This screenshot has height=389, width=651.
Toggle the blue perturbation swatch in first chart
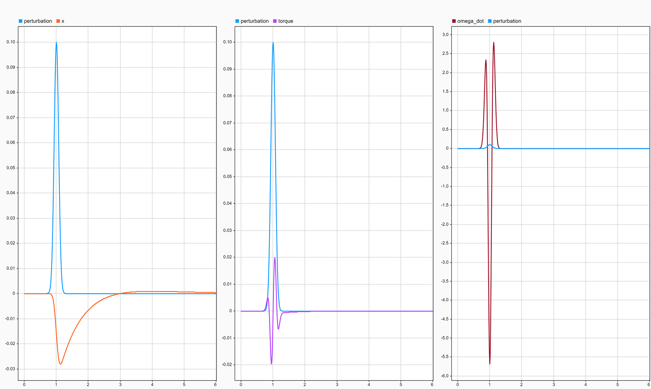[x=20, y=21]
